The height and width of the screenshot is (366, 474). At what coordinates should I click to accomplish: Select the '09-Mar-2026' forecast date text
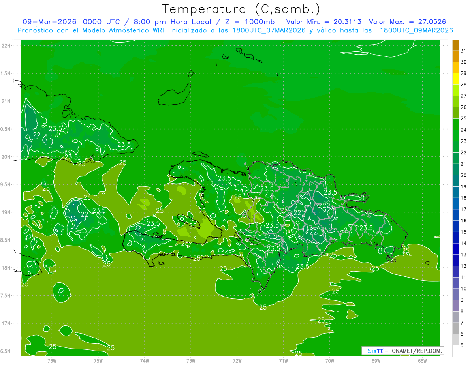(x=50, y=22)
